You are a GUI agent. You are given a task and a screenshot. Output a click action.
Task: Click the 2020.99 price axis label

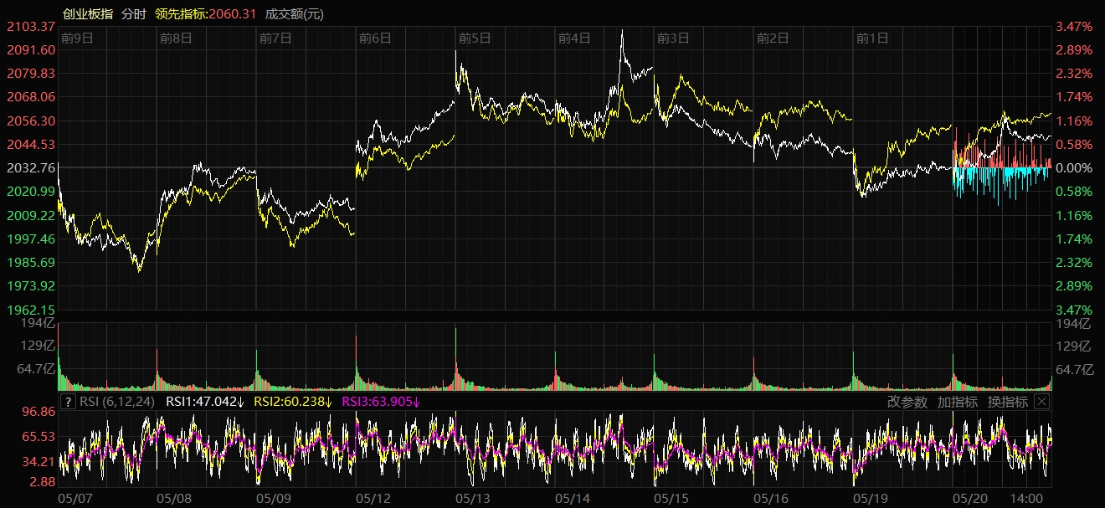(x=30, y=192)
